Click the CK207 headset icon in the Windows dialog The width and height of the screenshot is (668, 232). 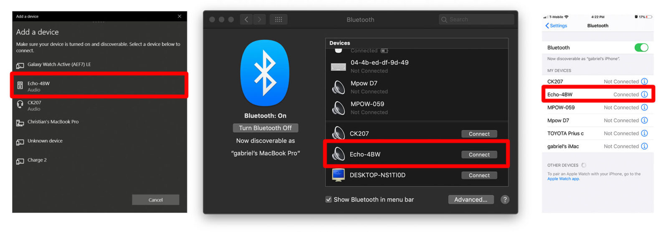(20, 105)
